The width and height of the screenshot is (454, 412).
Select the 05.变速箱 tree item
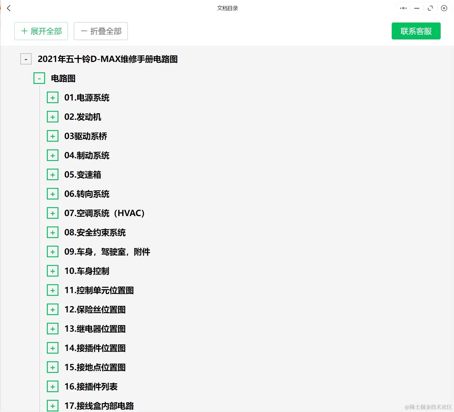(x=82, y=175)
